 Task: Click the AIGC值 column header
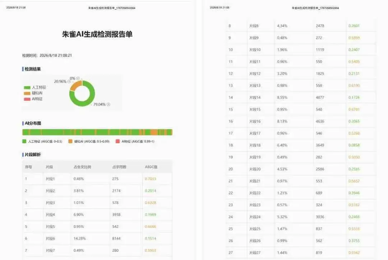151,167
